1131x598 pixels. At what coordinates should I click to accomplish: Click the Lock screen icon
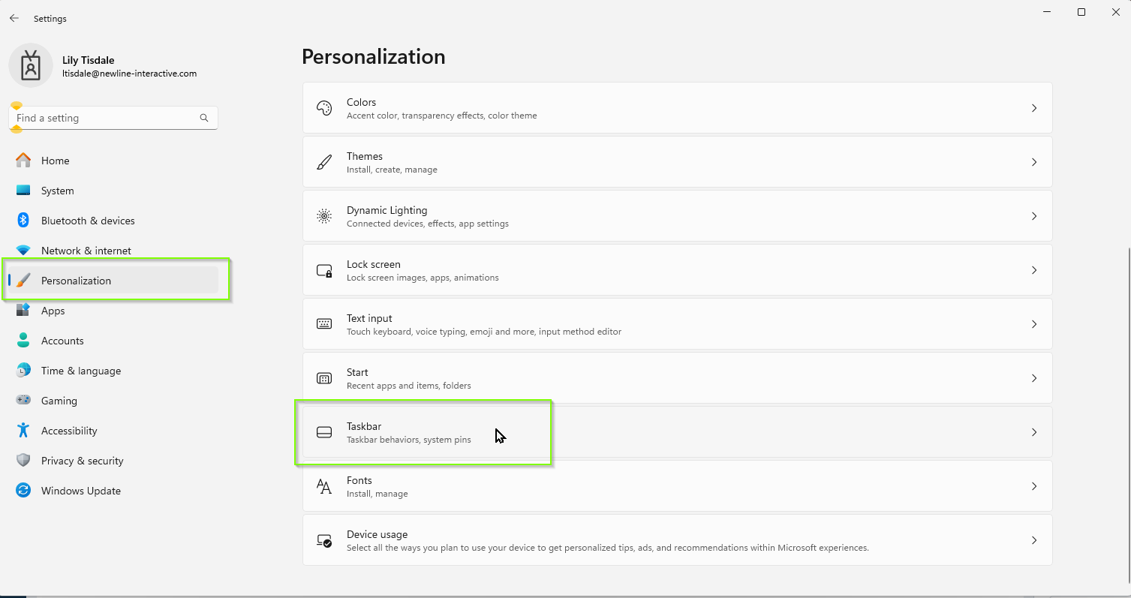click(324, 270)
